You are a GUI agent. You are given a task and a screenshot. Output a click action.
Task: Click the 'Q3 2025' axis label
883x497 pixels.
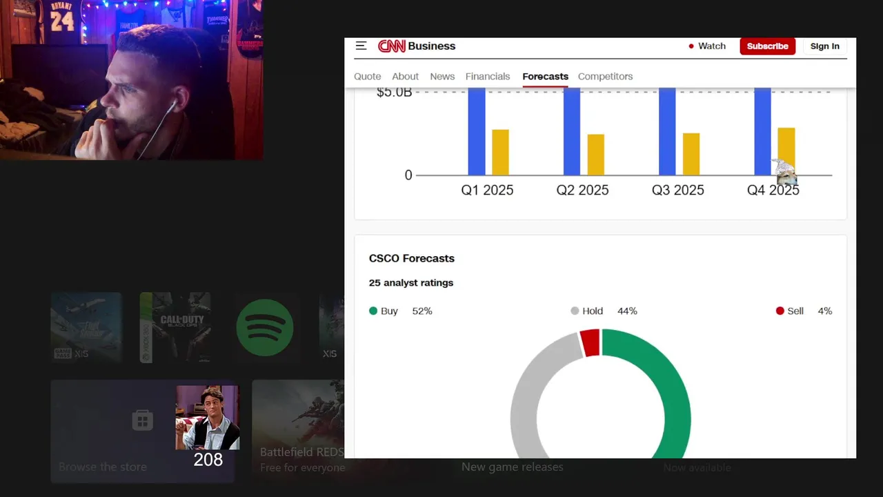pyautogui.click(x=678, y=191)
